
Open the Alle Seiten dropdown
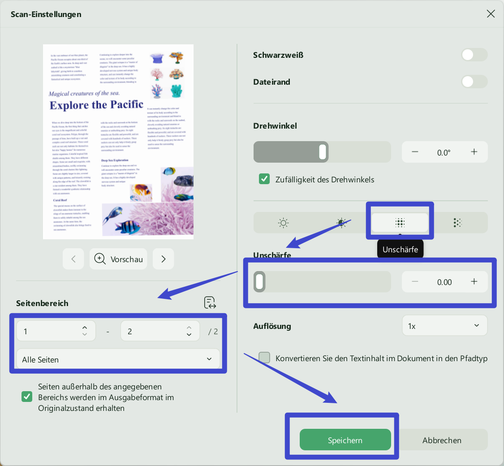(x=118, y=359)
